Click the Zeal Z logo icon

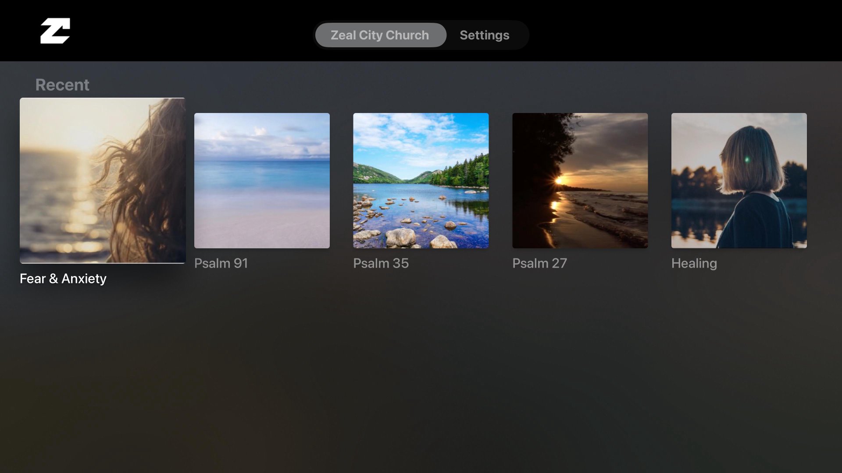55,31
